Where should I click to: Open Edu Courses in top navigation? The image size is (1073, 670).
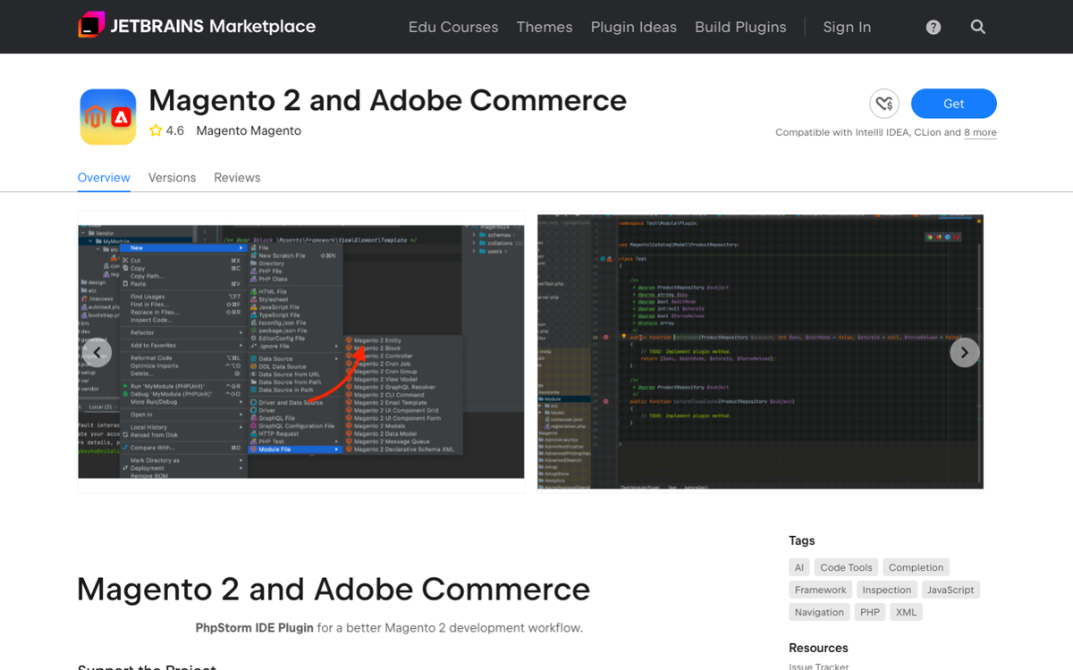(x=453, y=27)
